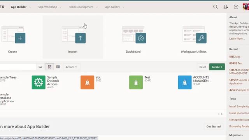The width and height of the screenshot is (249, 140).
Task: Open the Browse by Facets task
Action: pyautogui.click(x=239, y=126)
